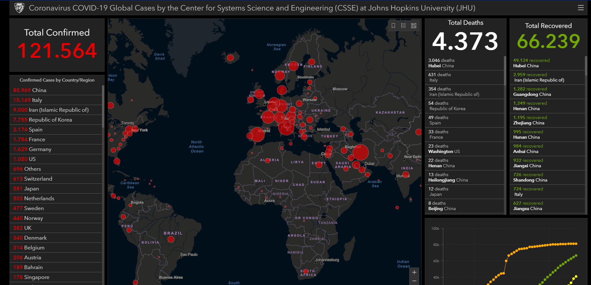Screen dimensions: 591x285
Task: Click 2.959 recovered Iran entry
Action: (x=547, y=77)
